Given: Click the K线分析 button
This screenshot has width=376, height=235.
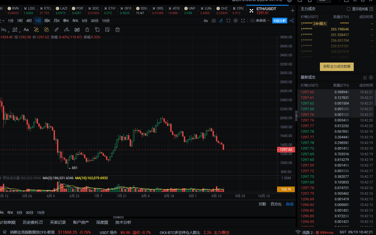Looking at the screenshot, I should (280, 21).
